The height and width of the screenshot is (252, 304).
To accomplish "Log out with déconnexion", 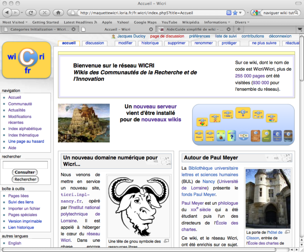I will point(280,36).
